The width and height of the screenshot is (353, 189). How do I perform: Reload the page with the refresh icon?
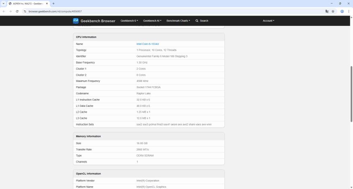tap(17, 12)
